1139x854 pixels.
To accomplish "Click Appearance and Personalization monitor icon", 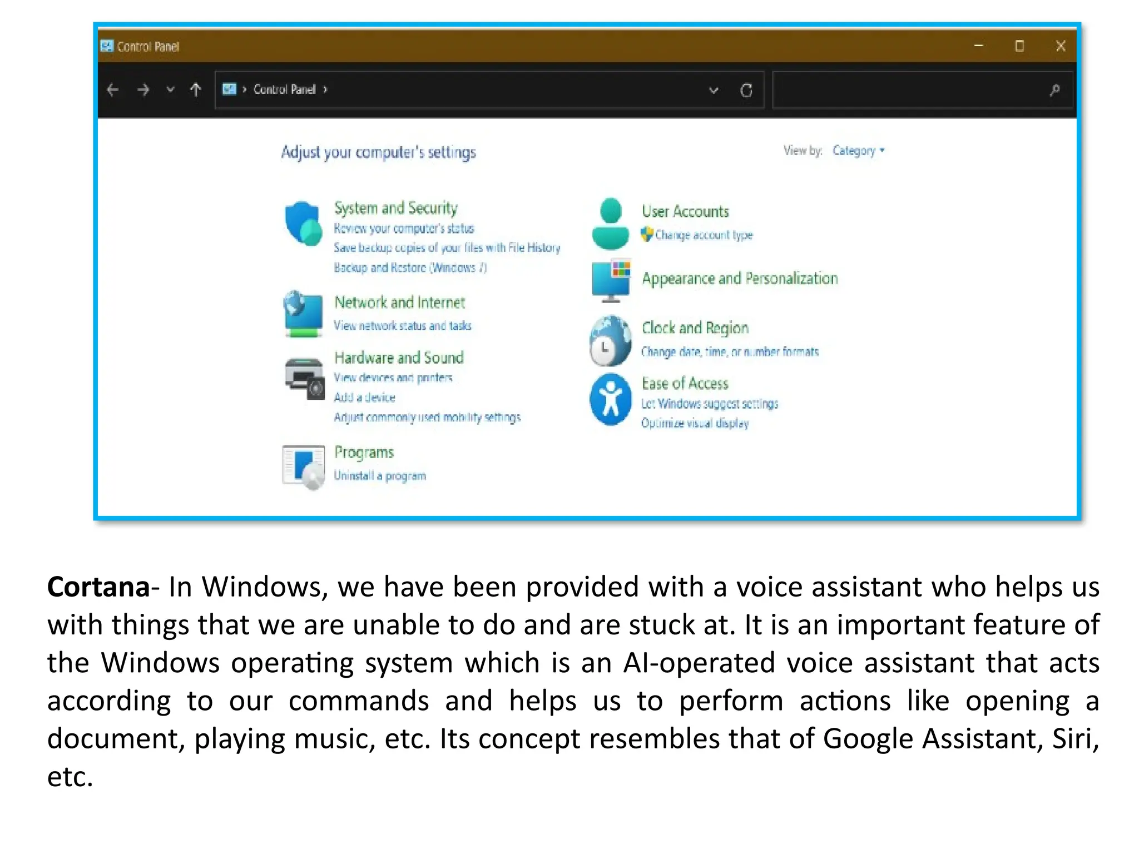I will pyautogui.click(x=611, y=280).
